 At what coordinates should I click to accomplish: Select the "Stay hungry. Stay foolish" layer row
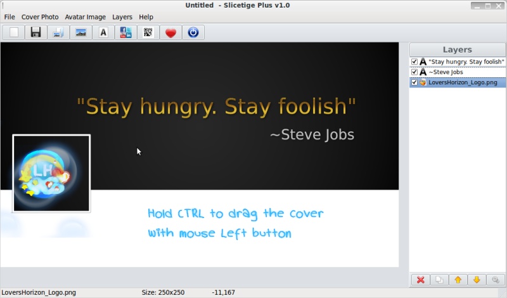click(458, 62)
